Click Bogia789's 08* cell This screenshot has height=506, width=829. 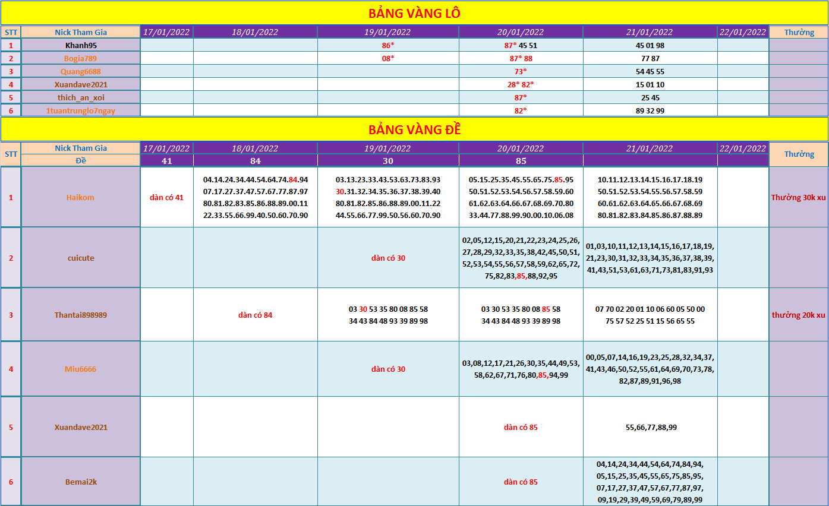(388, 58)
